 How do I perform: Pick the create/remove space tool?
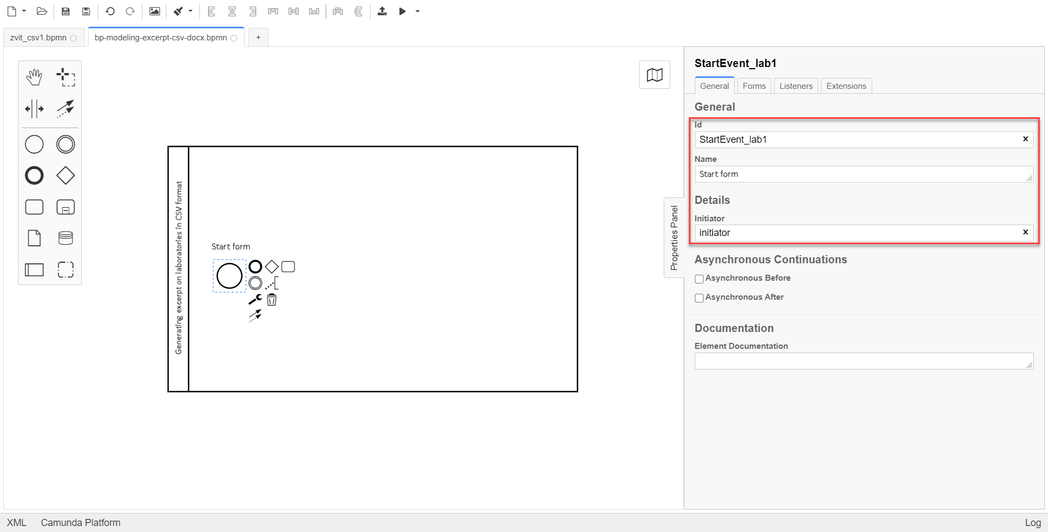[34, 108]
